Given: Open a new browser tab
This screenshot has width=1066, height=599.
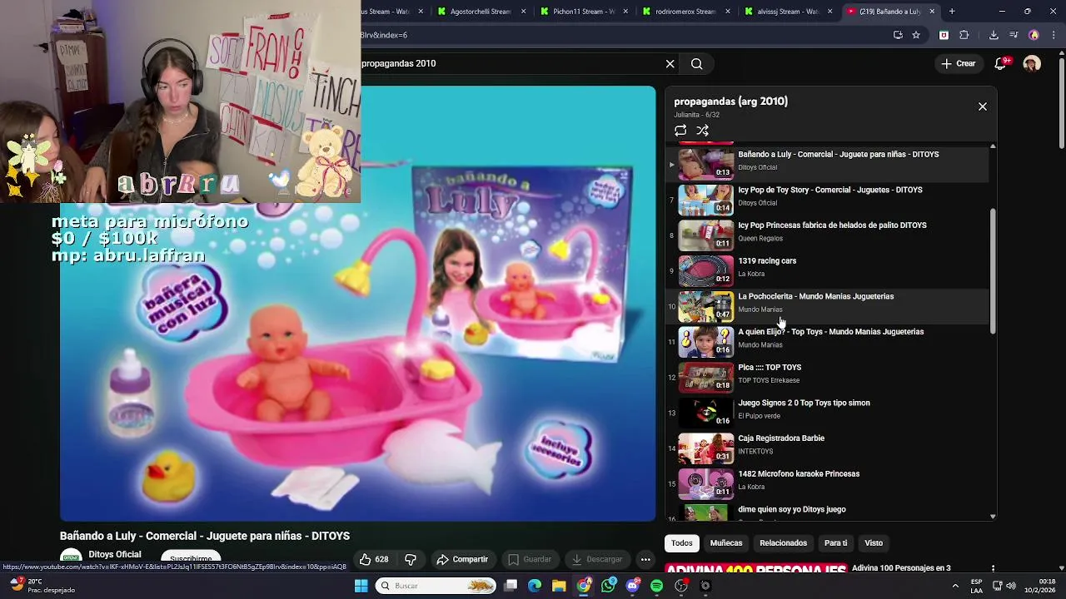Looking at the screenshot, I should pos(952,12).
